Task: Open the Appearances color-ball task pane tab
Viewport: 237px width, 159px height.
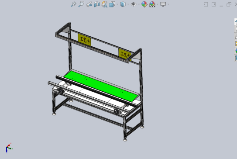Action: (236, 51)
